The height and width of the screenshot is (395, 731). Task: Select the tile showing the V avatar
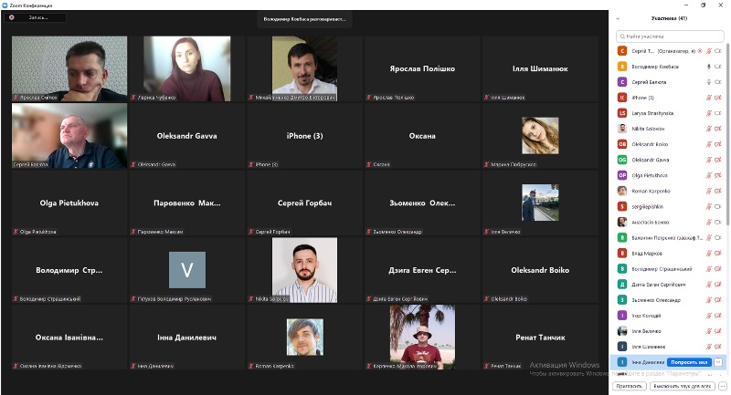[x=187, y=270]
